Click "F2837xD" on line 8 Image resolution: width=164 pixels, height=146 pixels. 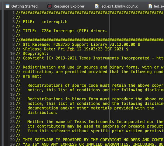(61, 44)
